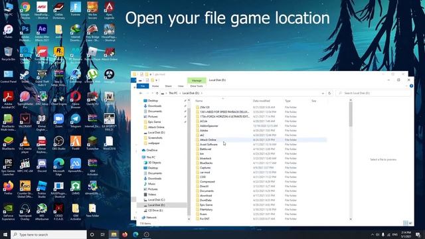Click taskbar 'Type here to search' box
This screenshot has height=239, width=425.
tap(48, 234)
